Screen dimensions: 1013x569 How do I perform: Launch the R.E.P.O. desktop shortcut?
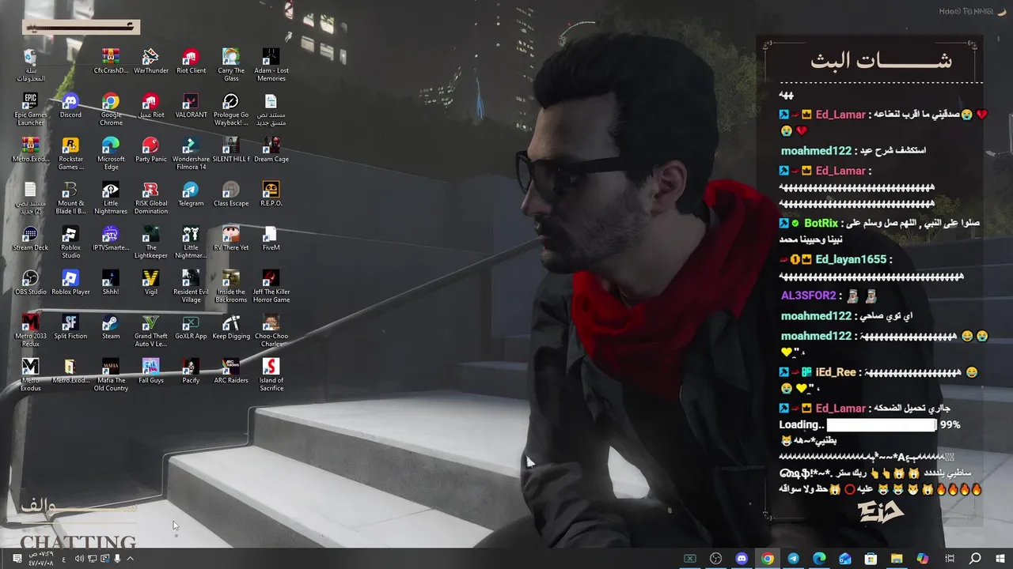pos(271,194)
